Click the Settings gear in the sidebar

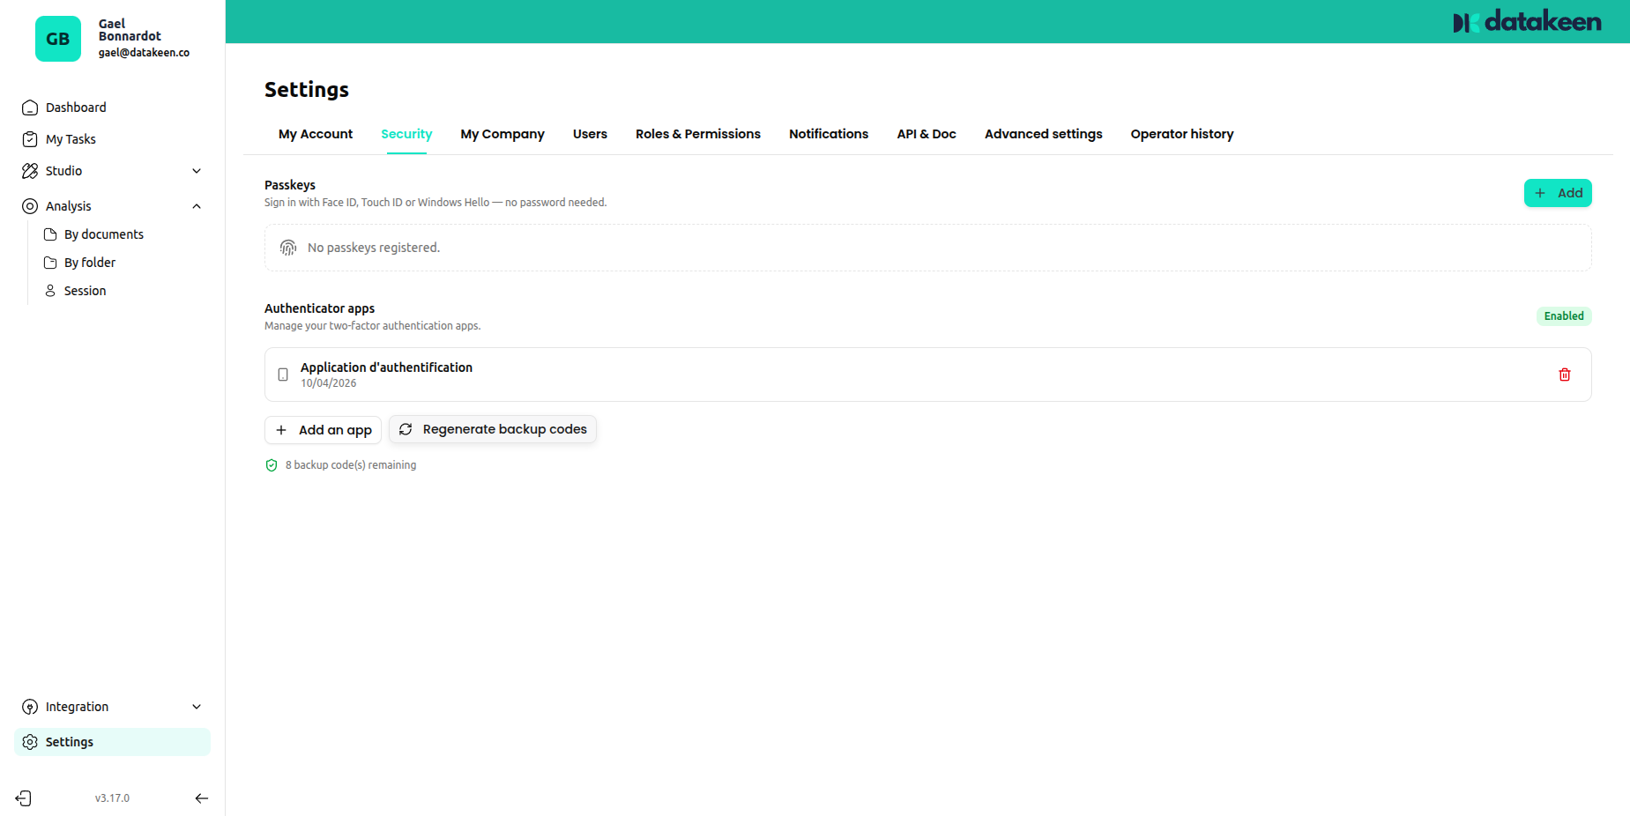tap(69, 741)
